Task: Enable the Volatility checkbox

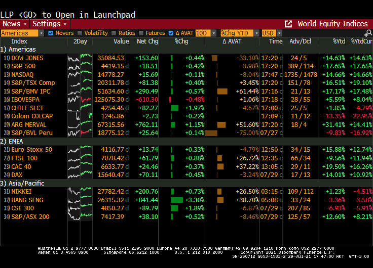Action: [80, 33]
